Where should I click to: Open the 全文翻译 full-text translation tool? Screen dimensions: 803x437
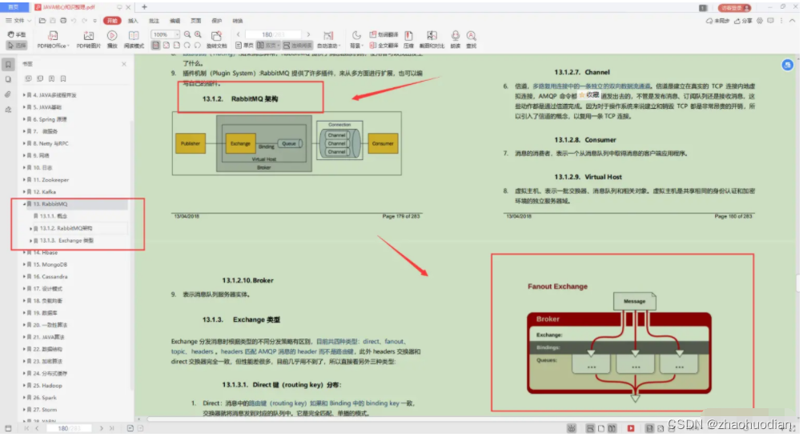point(384,46)
